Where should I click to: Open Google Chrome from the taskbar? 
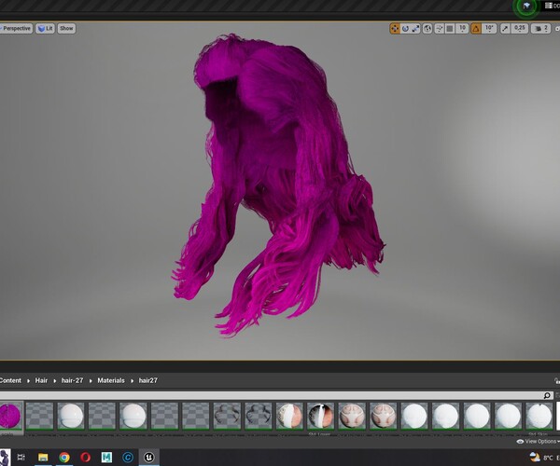tap(64, 457)
